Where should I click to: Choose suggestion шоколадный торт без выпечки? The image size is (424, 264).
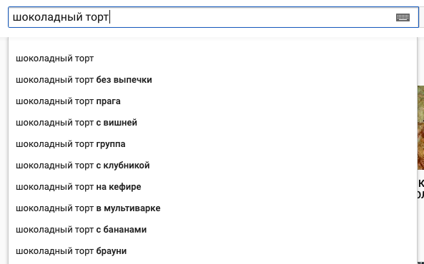(x=212, y=80)
